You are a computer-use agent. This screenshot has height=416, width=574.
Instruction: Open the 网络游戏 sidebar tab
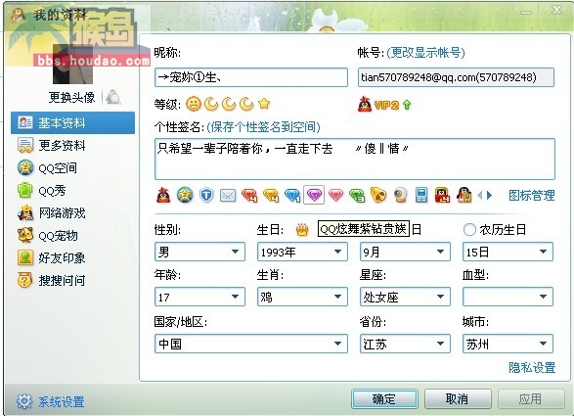[x=72, y=213]
